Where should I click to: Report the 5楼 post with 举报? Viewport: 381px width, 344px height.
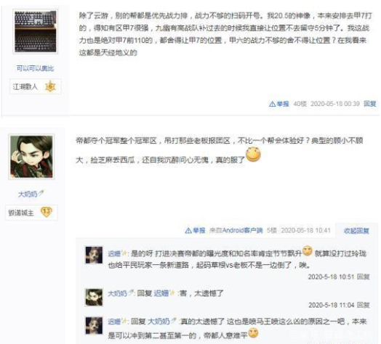(x=195, y=230)
